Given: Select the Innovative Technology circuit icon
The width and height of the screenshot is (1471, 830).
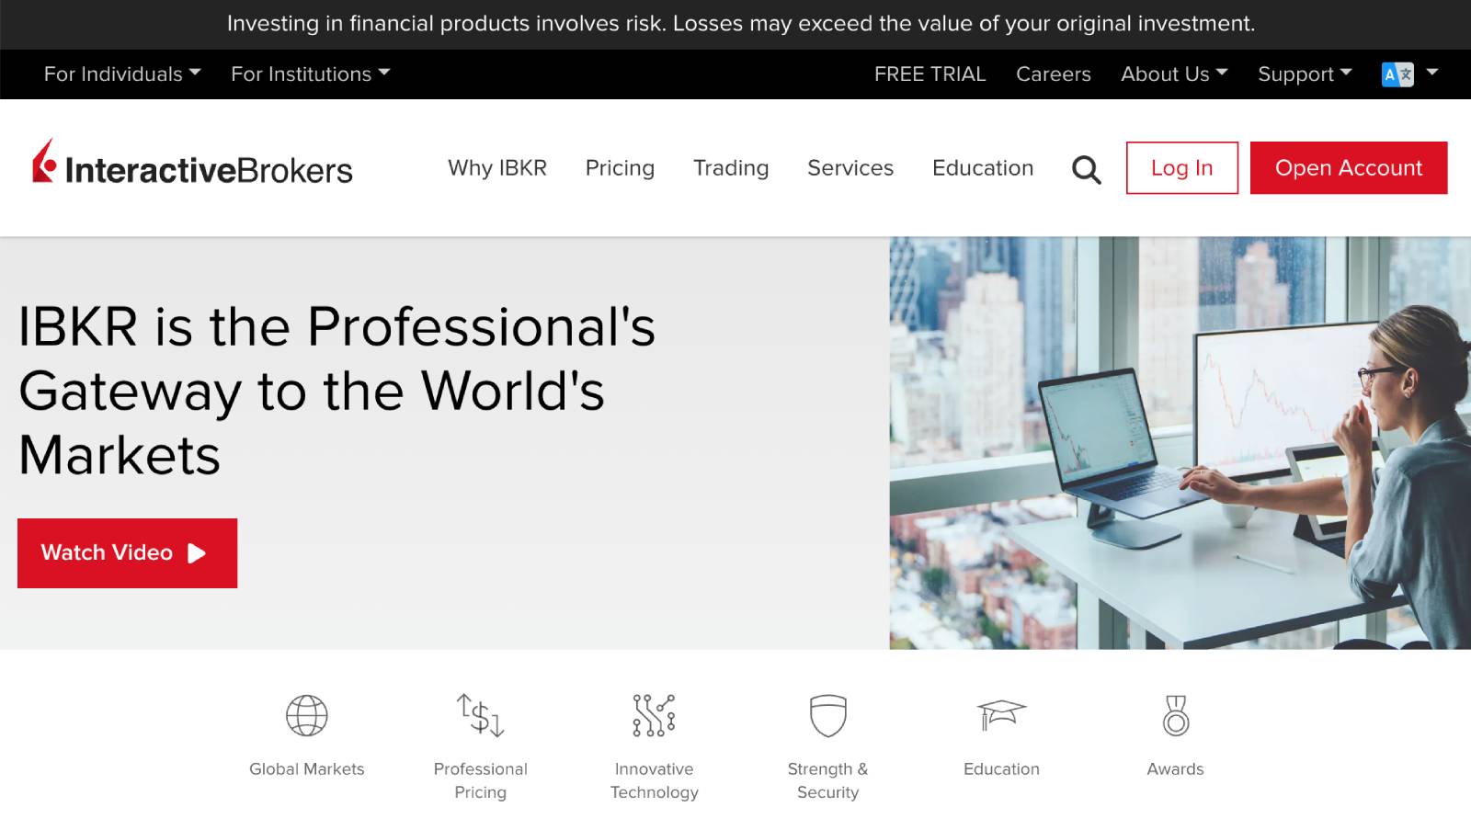Looking at the screenshot, I should (654, 715).
